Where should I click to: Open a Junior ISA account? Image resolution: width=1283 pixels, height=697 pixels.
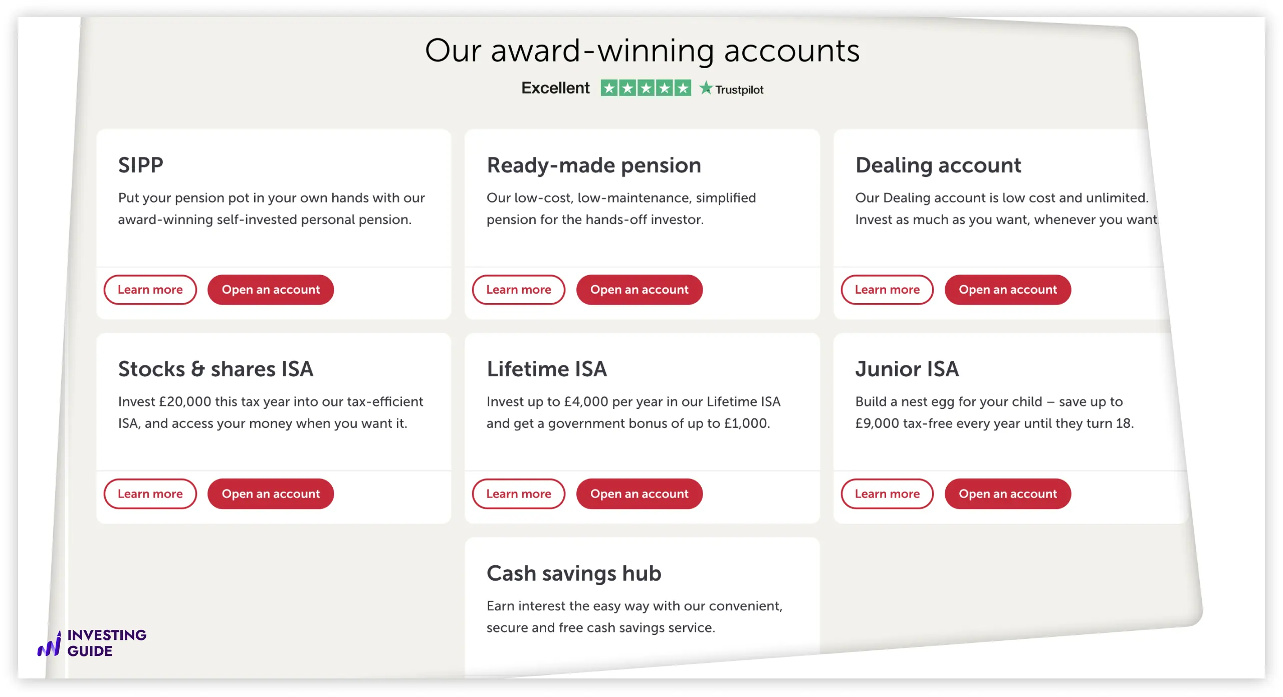point(1007,494)
